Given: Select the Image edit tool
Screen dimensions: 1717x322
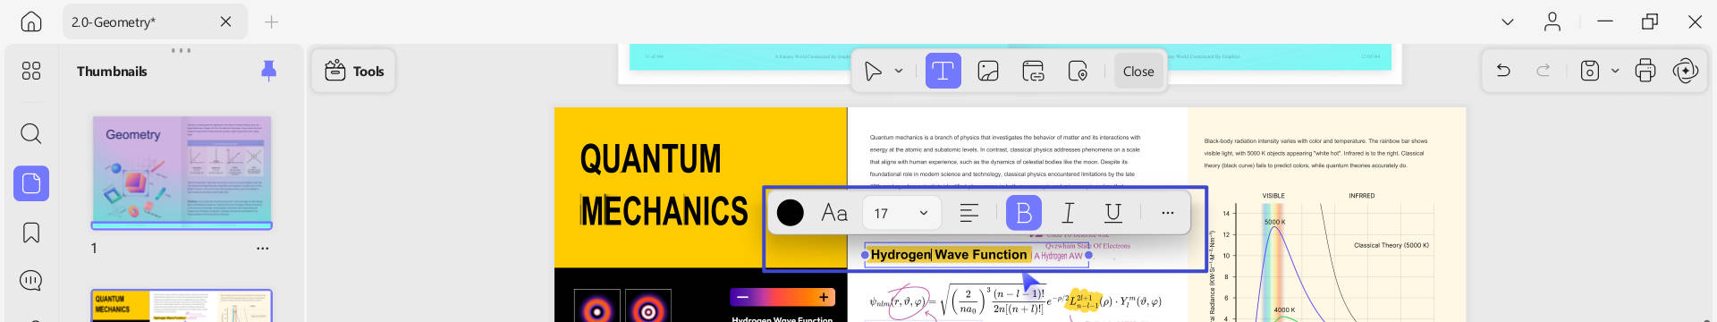Looking at the screenshot, I should pos(988,71).
